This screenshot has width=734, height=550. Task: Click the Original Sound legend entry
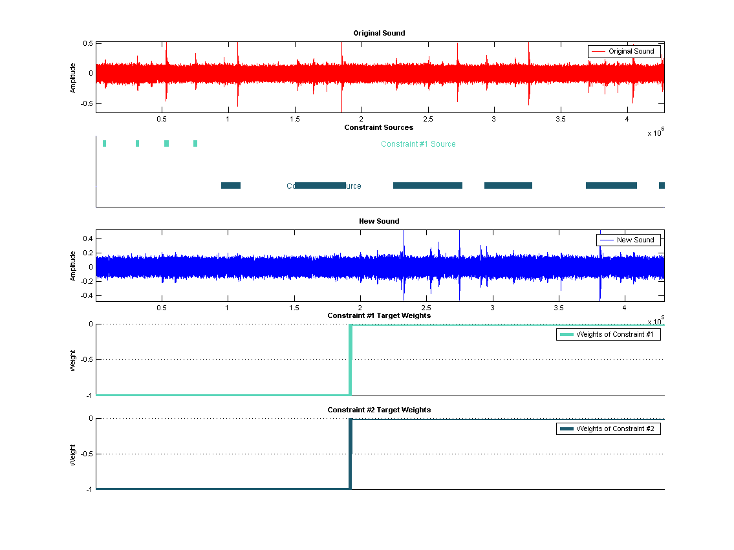click(x=624, y=52)
